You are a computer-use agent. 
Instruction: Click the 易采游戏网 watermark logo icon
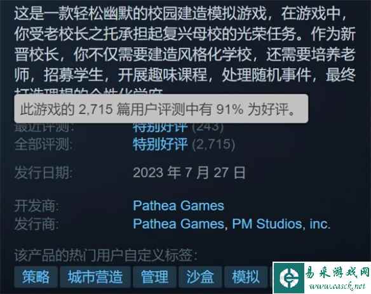click(289, 278)
